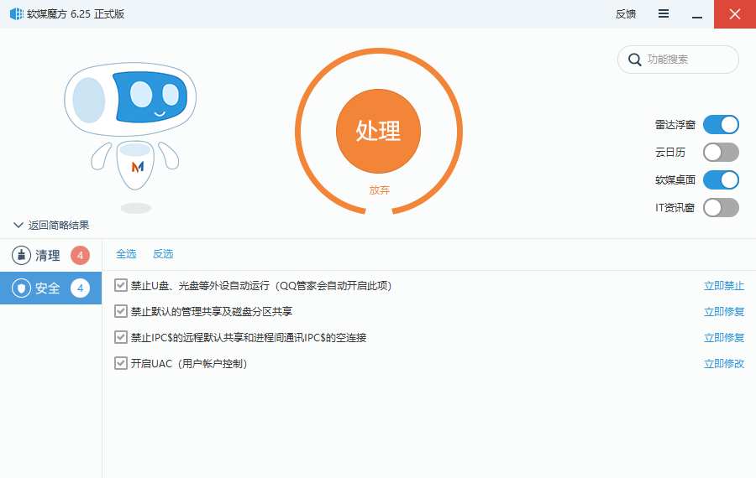Click 反选 to invert selection
The width and height of the screenshot is (756, 478).
tap(163, 254)
